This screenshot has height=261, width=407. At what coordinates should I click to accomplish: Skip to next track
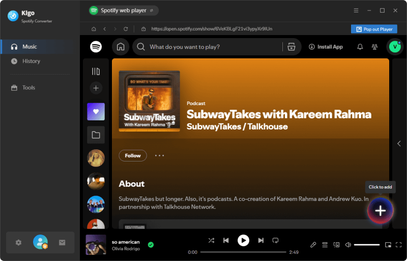pyautogui.click(x=261, y=241)
